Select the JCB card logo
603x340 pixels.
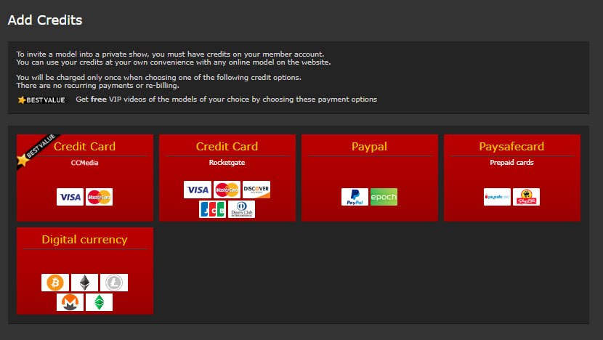tap(212, 209)
